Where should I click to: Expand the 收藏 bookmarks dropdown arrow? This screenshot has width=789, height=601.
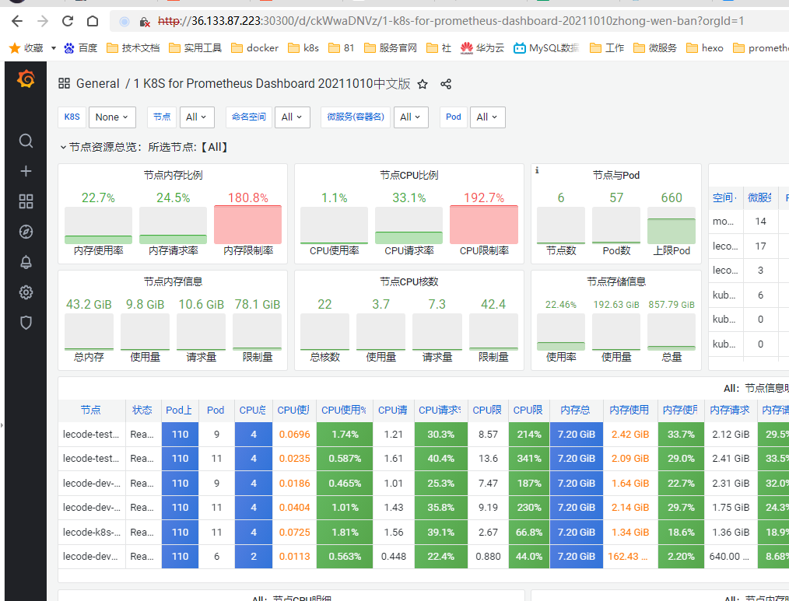pos(54,48)
